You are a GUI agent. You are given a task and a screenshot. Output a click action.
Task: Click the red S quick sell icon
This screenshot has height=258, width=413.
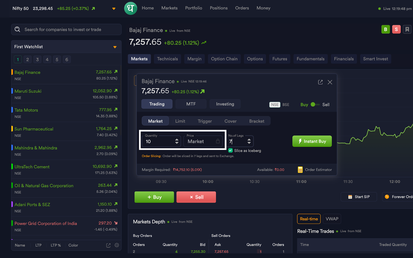(x=396, y=29)
